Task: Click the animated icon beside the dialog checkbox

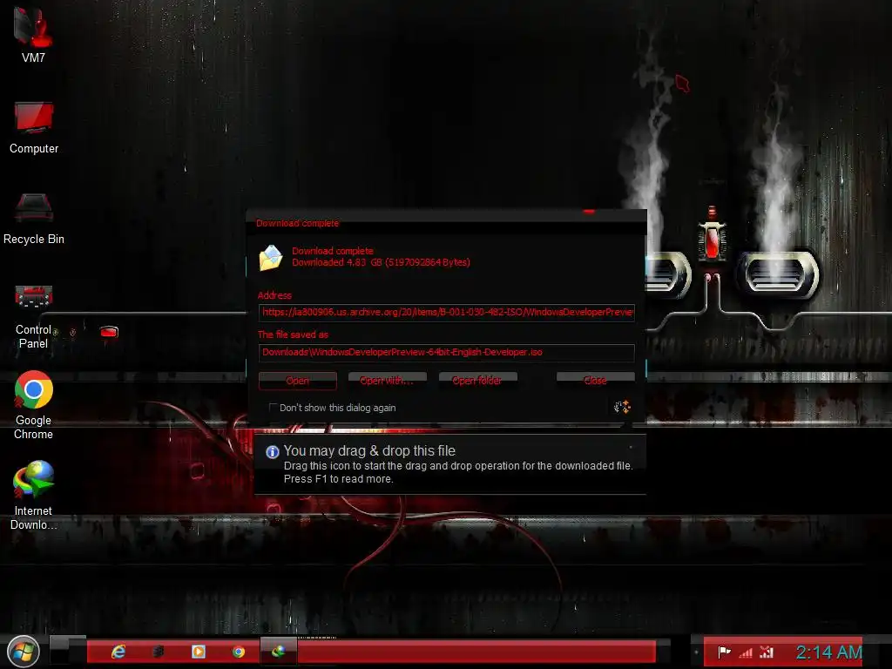Action: click(622, 407)
